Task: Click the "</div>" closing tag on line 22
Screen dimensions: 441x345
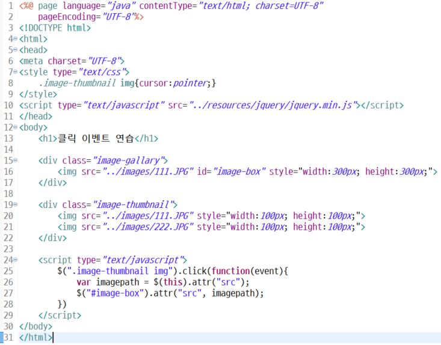Action: 52,238
